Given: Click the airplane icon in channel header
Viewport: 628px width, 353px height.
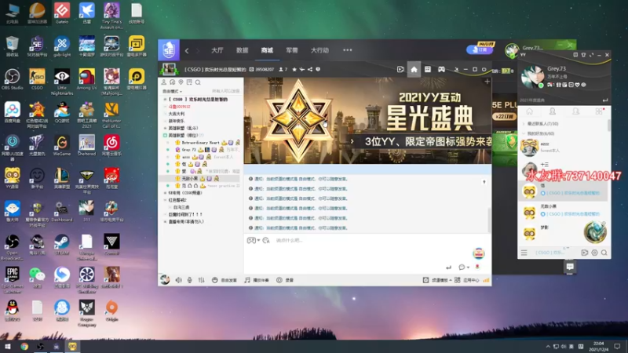Looking at the screenshot, I should [x=302, y=69].
